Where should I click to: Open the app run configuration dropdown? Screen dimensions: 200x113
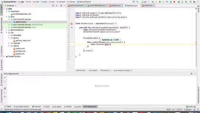(x=145, y=2)
